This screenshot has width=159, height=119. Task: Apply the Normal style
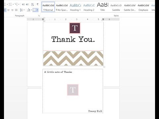point(48,7)
